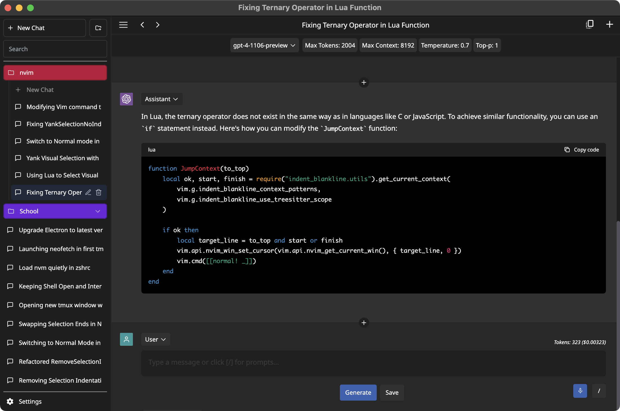Expand the School folder chevron
The image size is (620, 411).
[x=98, y=211]
